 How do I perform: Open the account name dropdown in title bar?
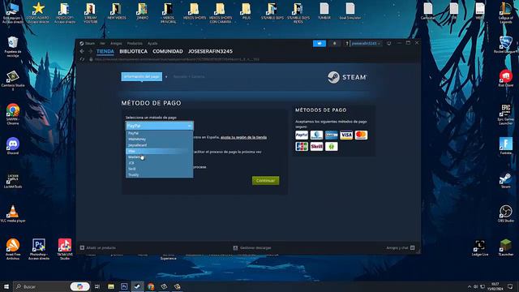(366, 43)
